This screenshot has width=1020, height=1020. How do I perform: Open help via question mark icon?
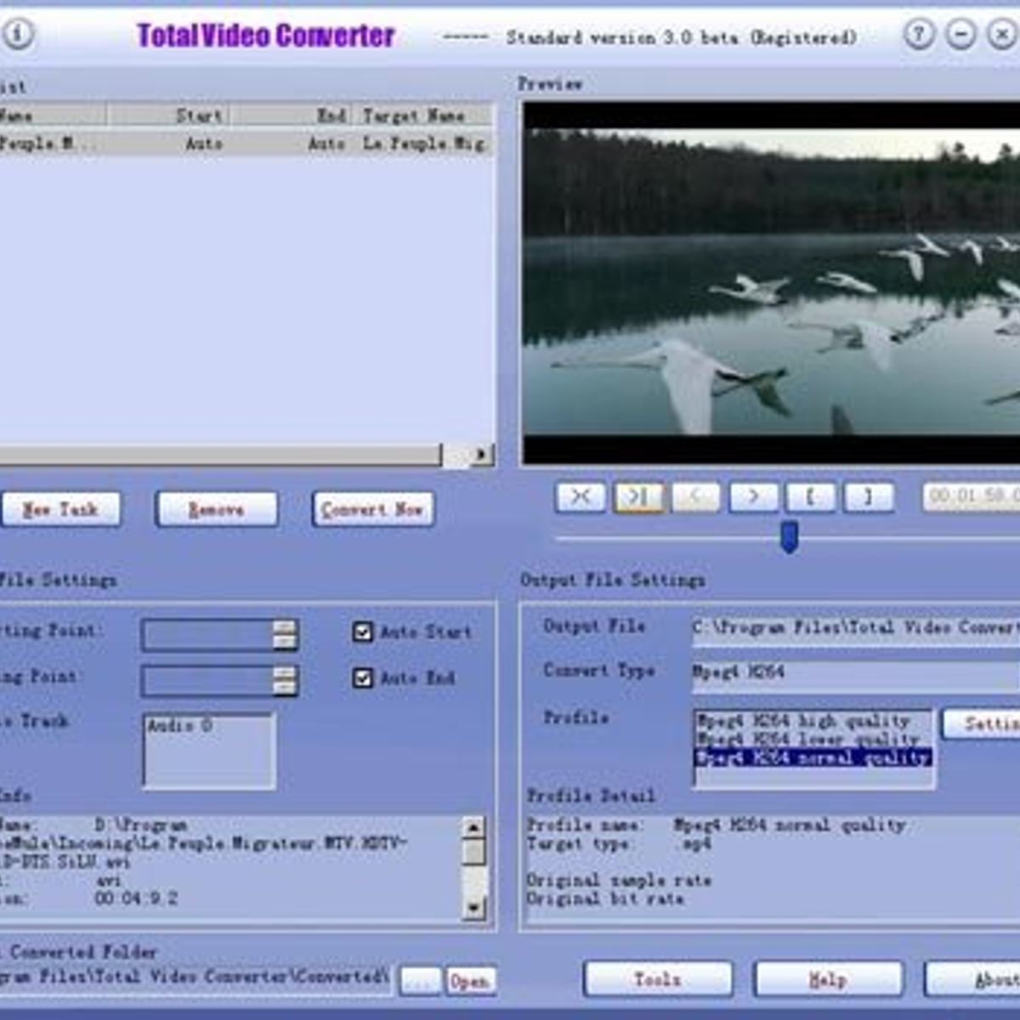tap(918, 34)
